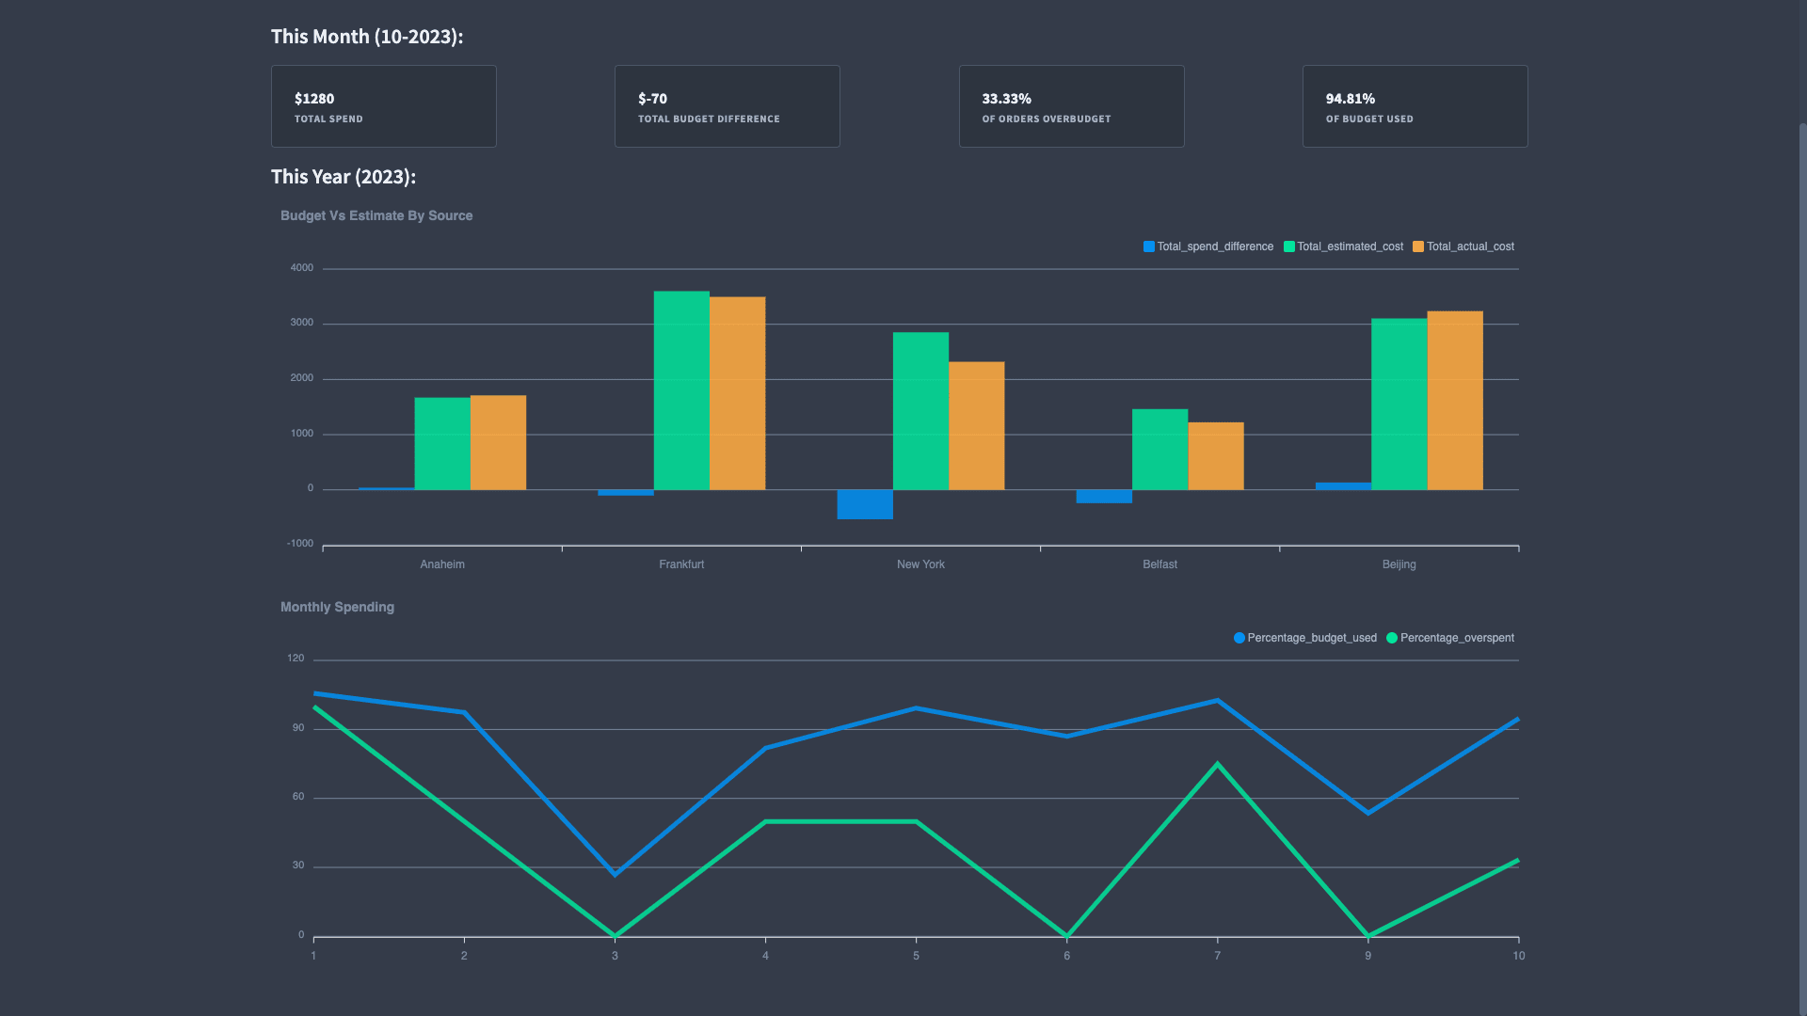Click the Monthly Spending chart title
This screenshot has height=1016, width=1807.
(x=337, y=607)
